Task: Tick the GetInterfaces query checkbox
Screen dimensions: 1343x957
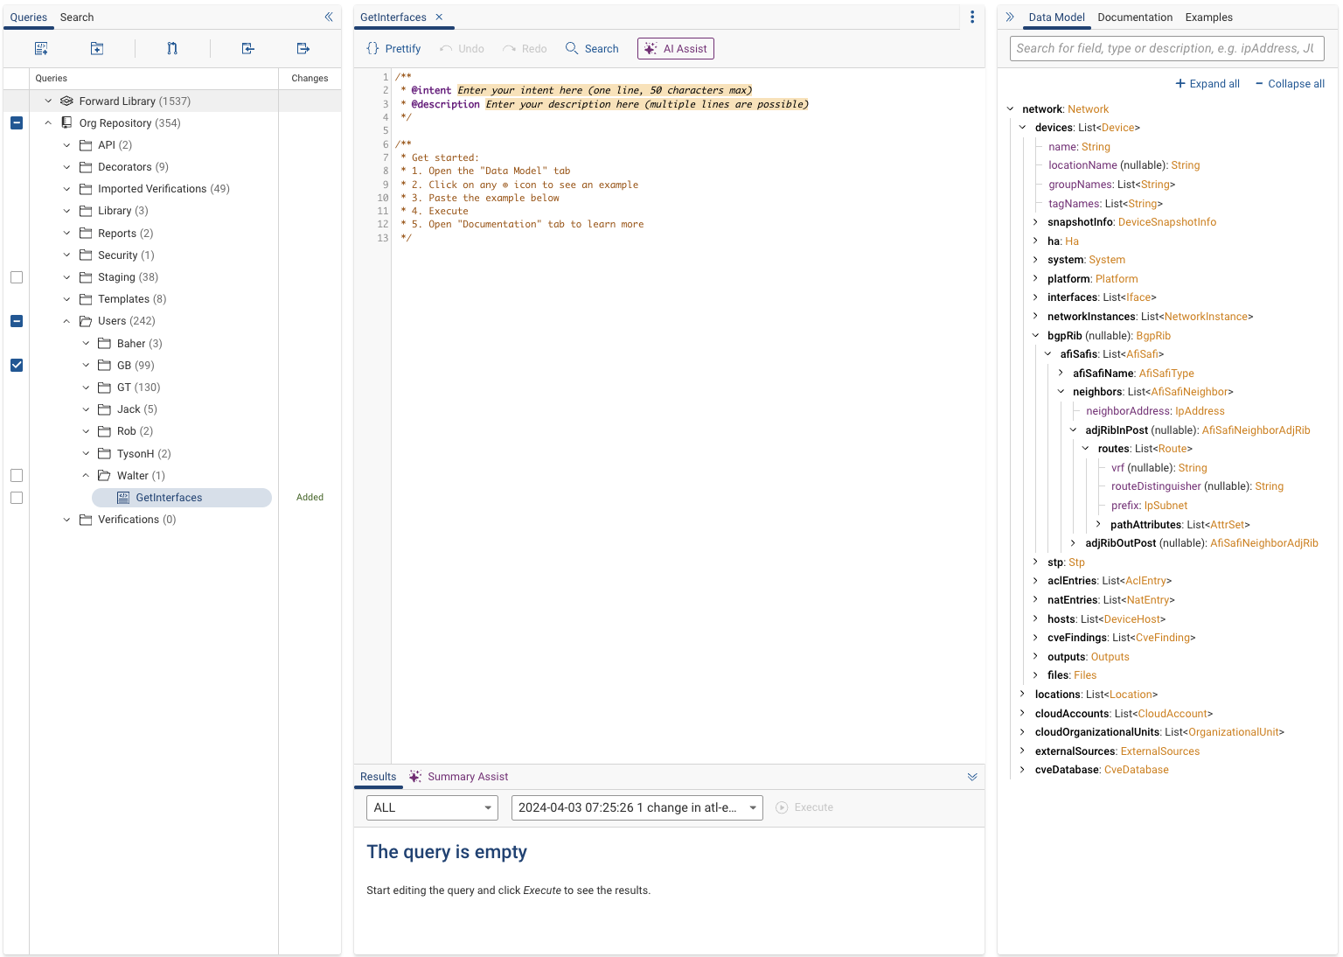Action: coord(17,498)
